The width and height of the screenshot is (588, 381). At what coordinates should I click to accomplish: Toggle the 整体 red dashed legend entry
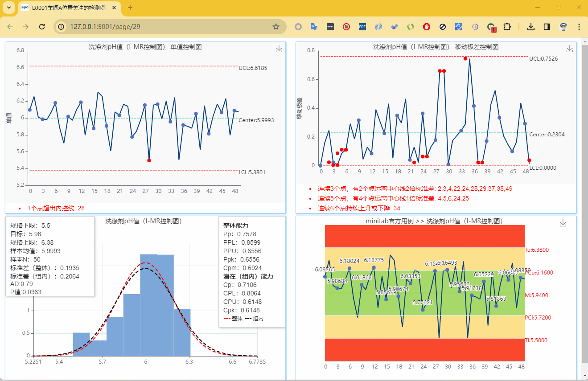point(233,319)
